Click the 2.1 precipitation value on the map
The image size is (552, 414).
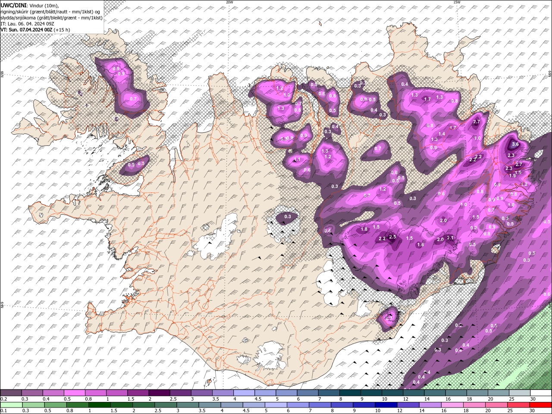click(x=450, y=238)
